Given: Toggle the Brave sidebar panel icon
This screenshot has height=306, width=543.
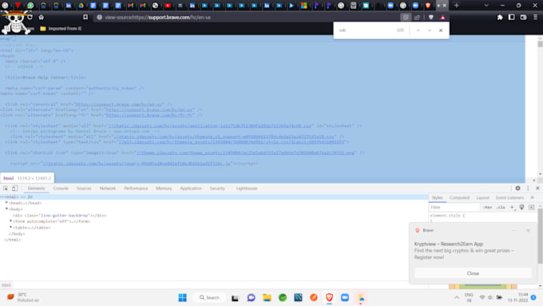Looking at the screenshot, I should 512,17.
